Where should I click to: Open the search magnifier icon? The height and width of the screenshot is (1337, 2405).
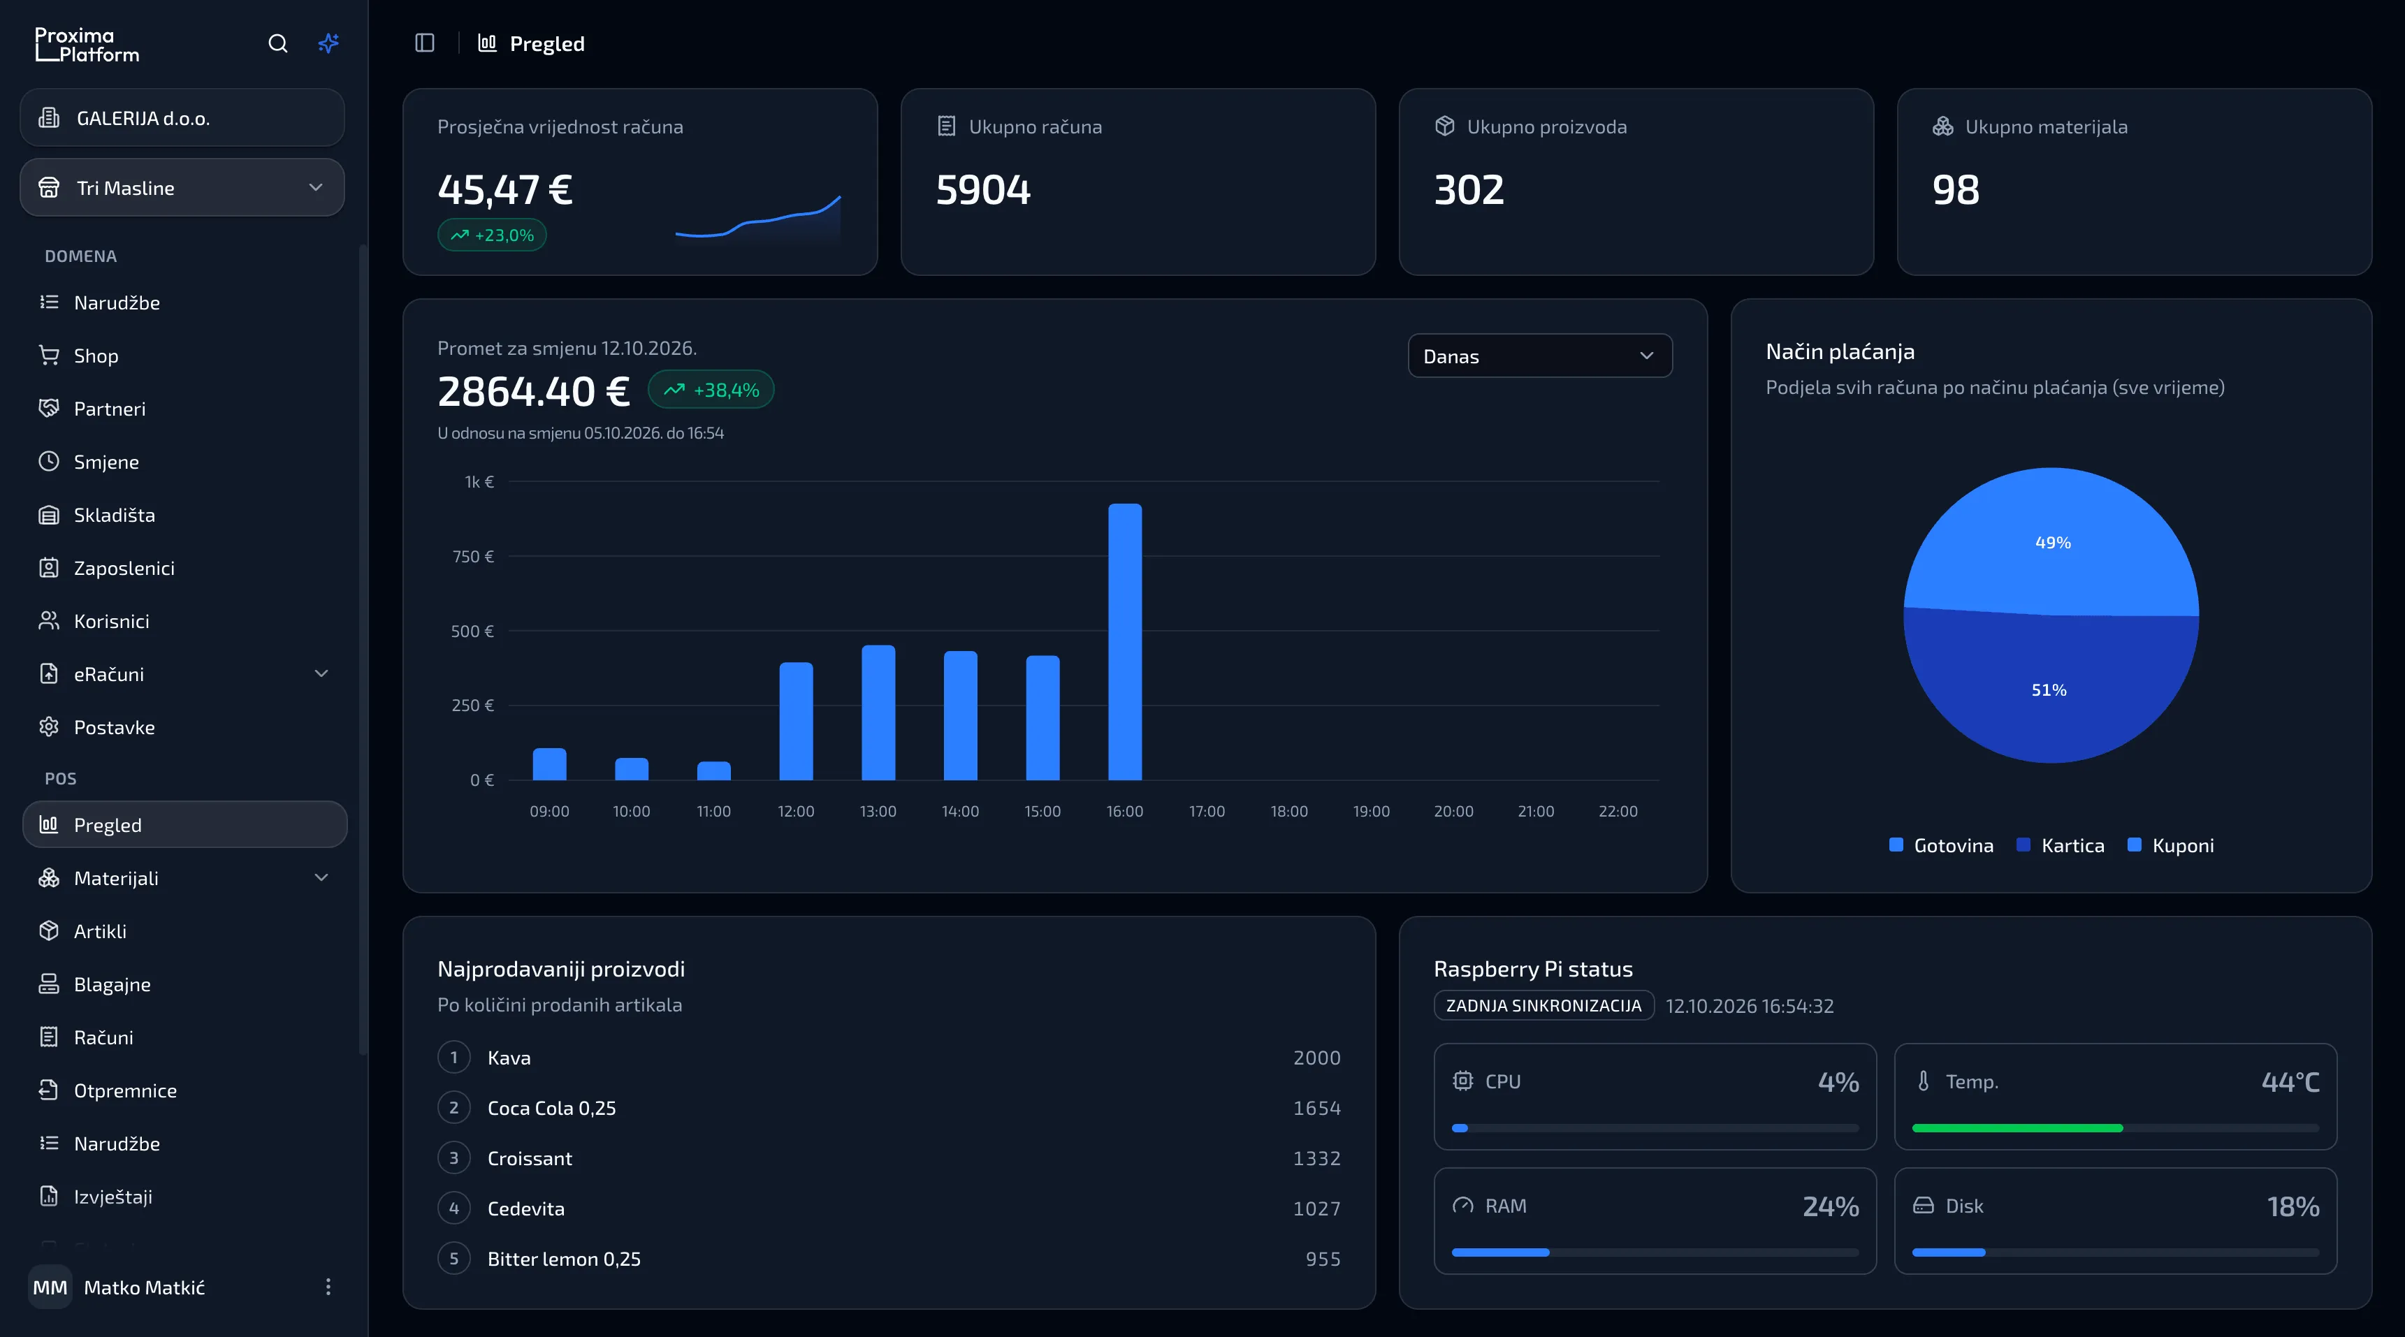click(277, 43)
